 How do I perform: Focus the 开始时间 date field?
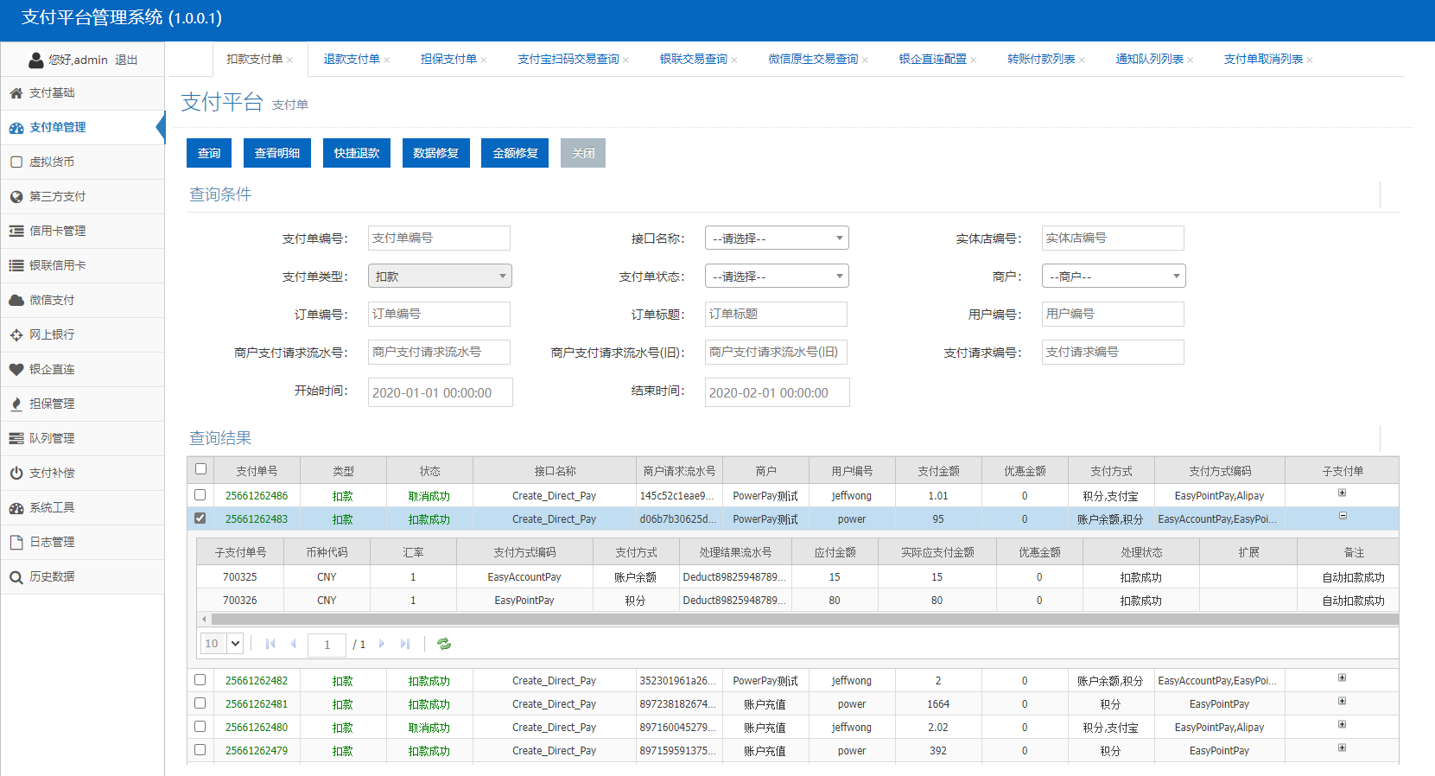441,392
